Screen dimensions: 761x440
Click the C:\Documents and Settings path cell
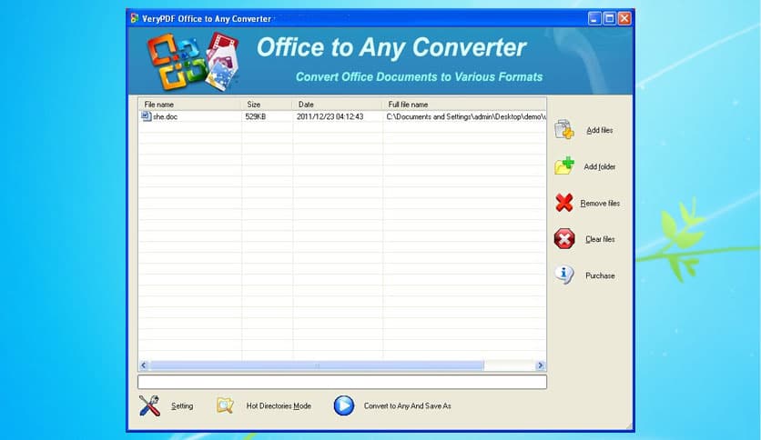coord(465,116)
